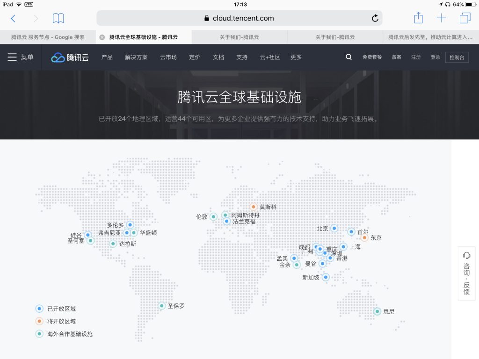Viewport: 479px width, 359px height.
Task: Click the 将开放区域 legend swatch
Action: click(x=39, y=321)
